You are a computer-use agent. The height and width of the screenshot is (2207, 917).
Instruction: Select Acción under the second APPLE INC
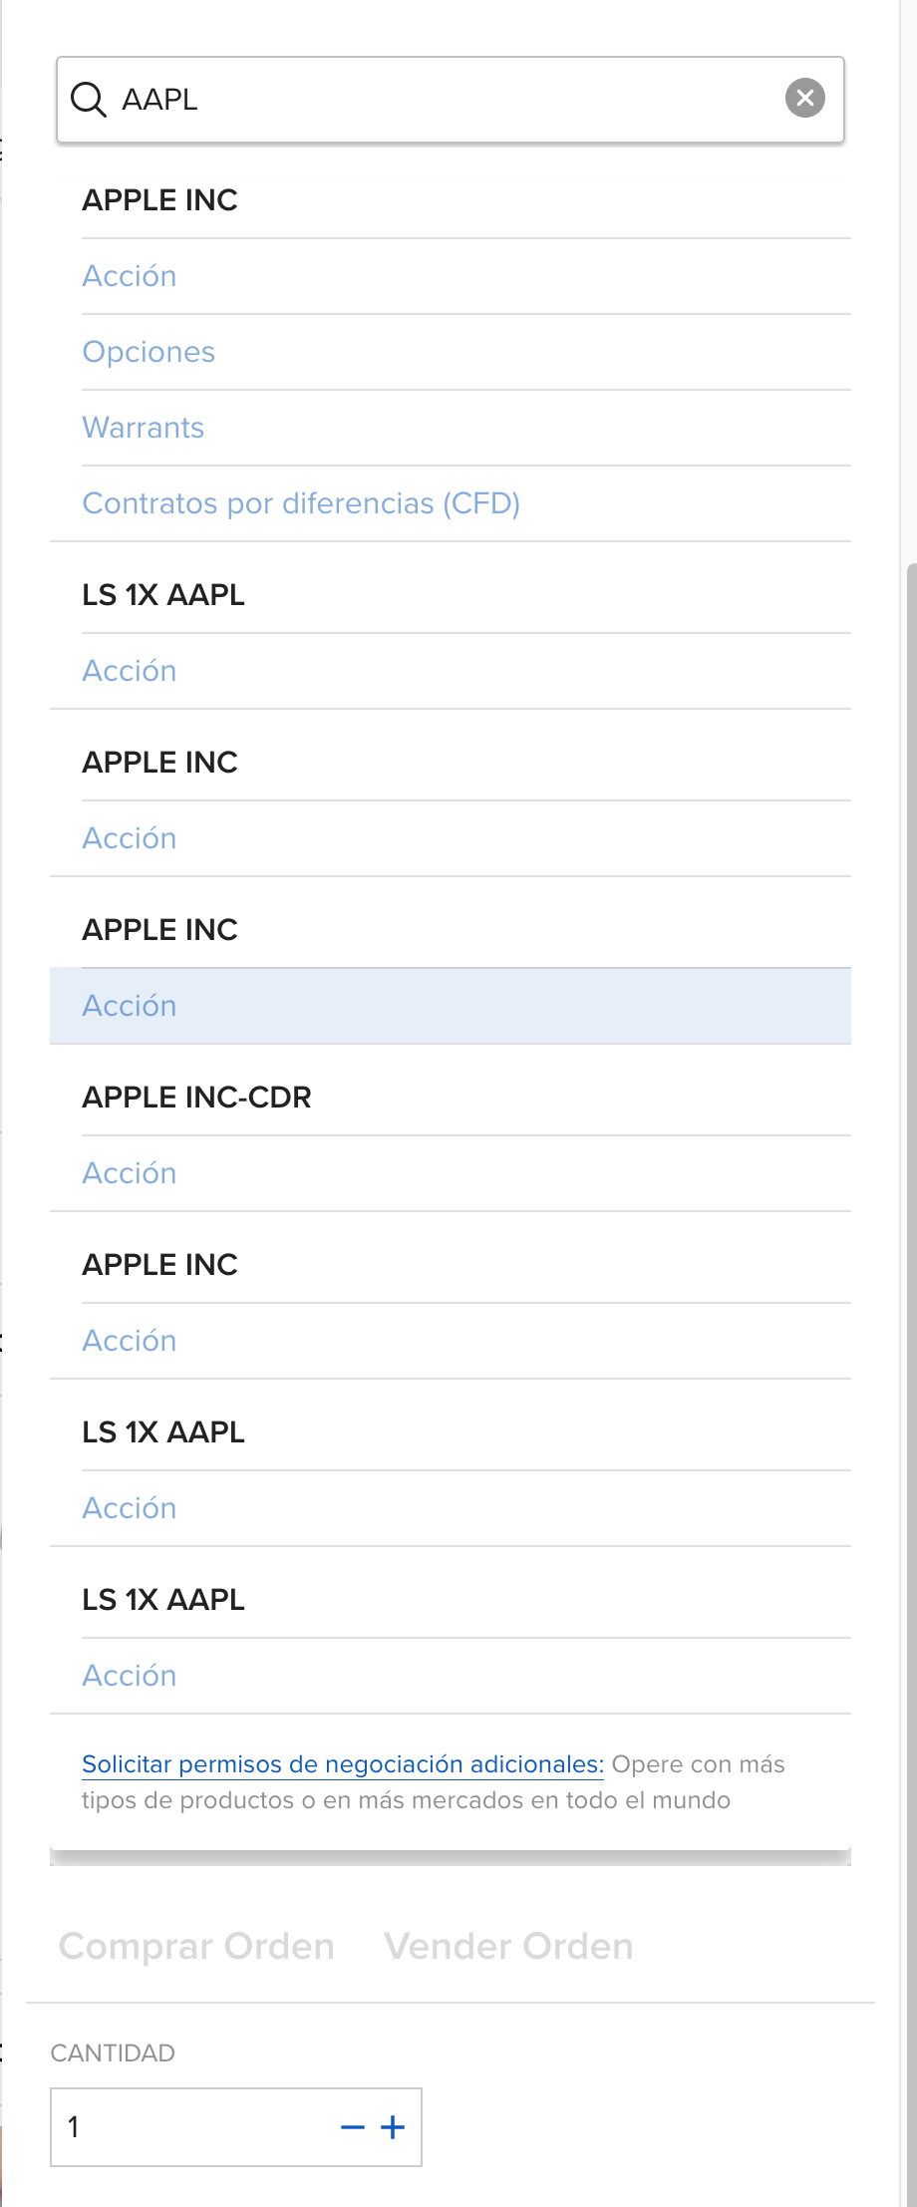tap(129, 838)
